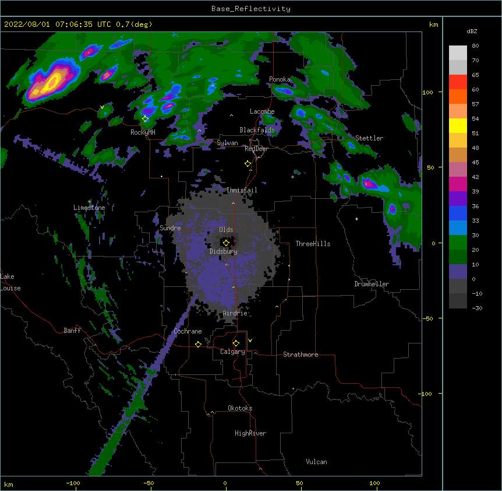
Task: Select the Stettler label
Action: [x=369, y=138]
